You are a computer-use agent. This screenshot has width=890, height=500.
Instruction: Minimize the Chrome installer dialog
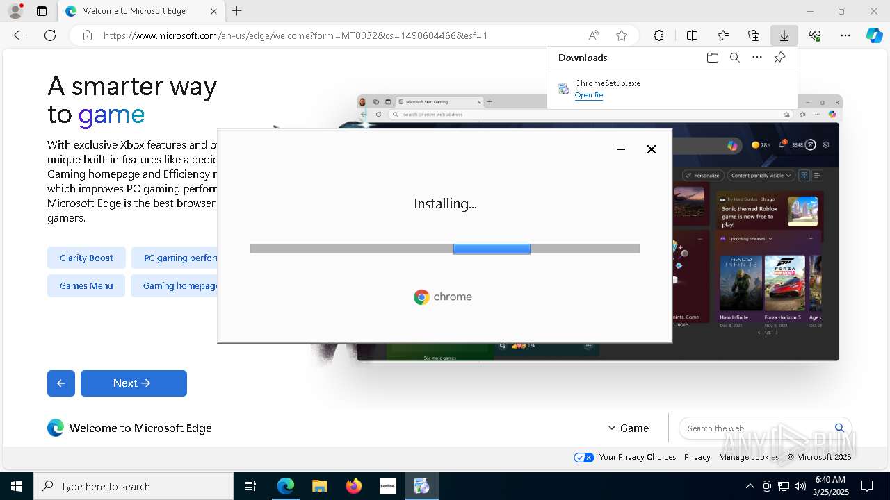621,149
